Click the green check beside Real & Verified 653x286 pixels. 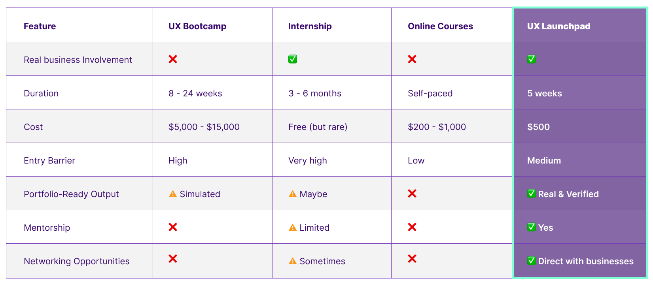tap(532, 194)
